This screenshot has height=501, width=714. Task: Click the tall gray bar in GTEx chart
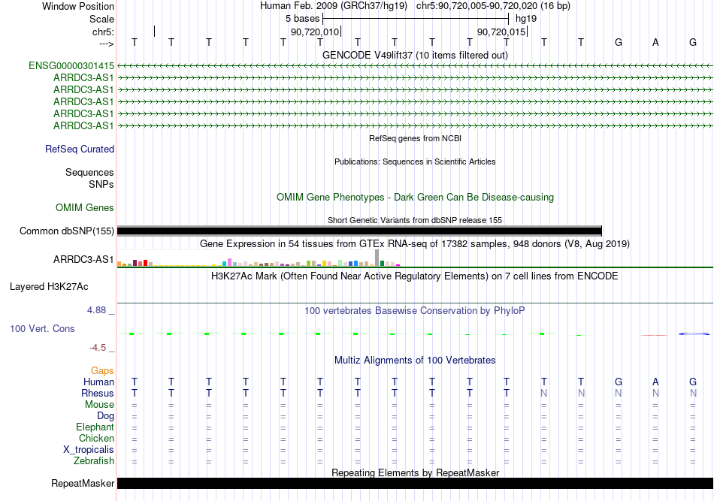pos(377,258)
